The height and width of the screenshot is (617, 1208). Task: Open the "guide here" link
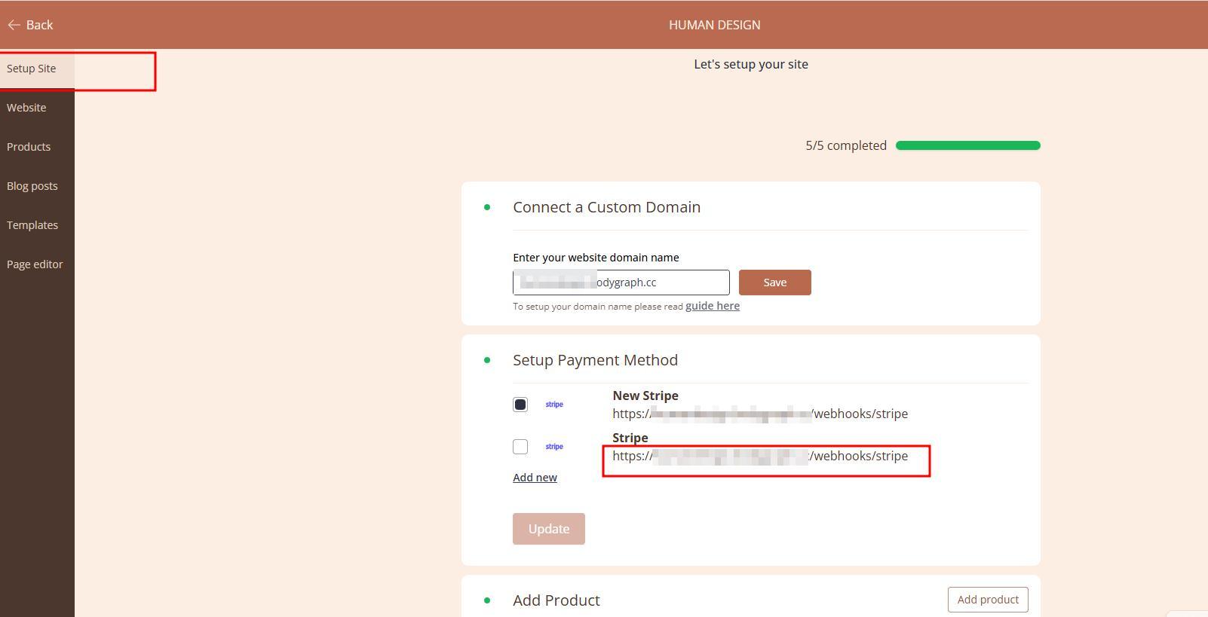(712, 306)
